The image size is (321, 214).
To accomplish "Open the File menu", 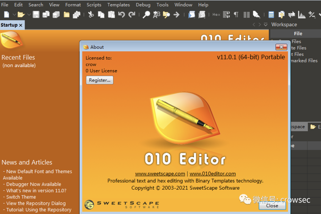I will [x=5, y=5].
